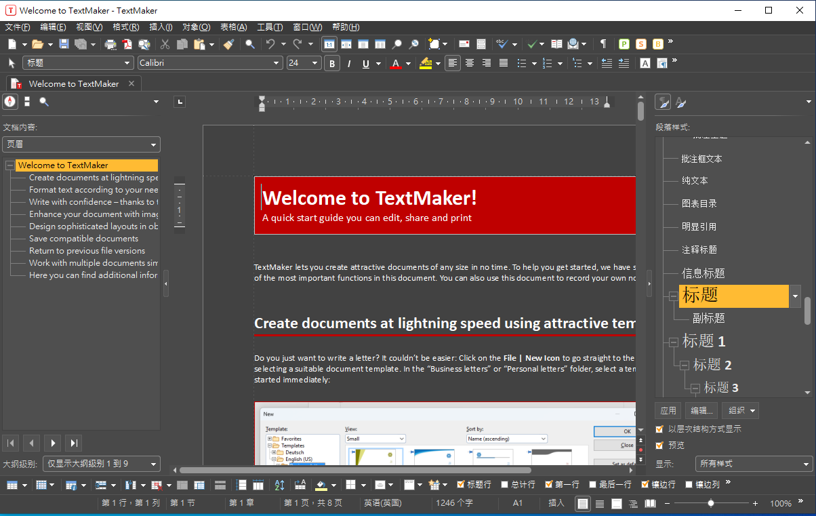Image resolution: width=816 pixels, height=516 pixels.
Task: Open the Calibri font name dropdown
Action: click(277, 63)
